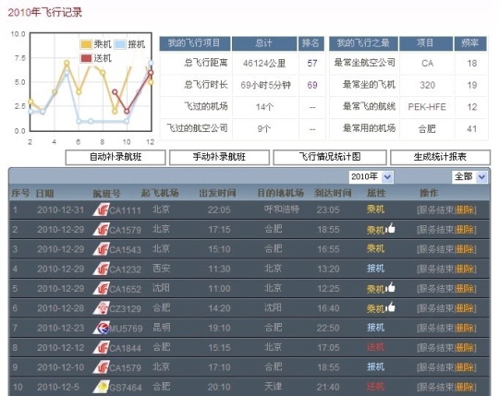
Task: Click the 自动补录航班 button
Action: (116, 157)
